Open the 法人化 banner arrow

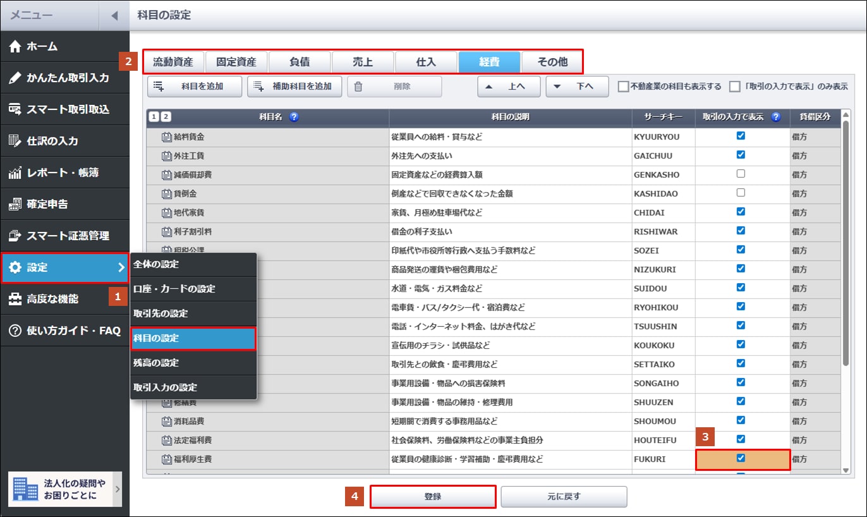[117, 489]
